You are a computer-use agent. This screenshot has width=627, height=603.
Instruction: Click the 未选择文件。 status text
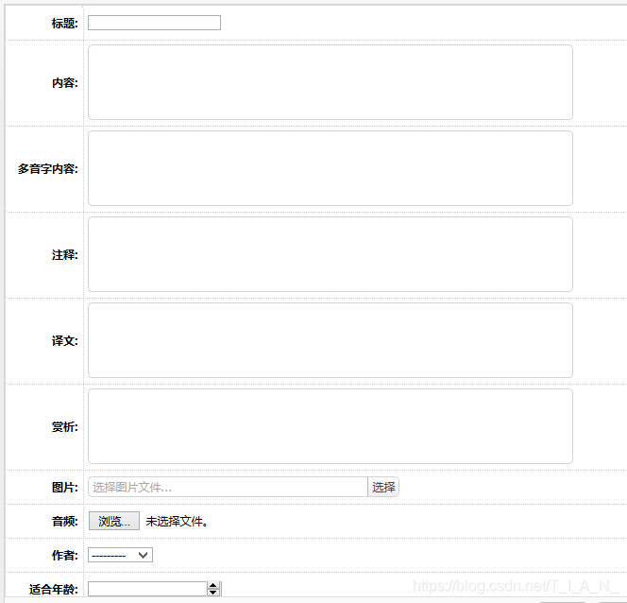[x=177, y=522]
